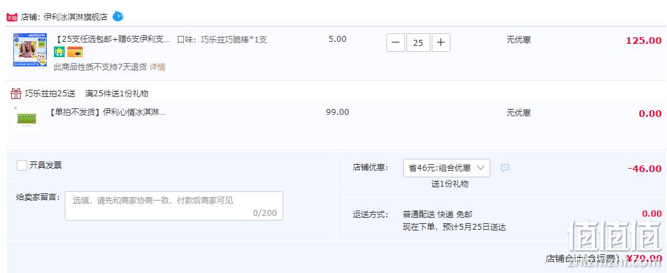667x273 pixels.
Task: Decrease quantity with the minus button
Action: (x=396, y=43)
